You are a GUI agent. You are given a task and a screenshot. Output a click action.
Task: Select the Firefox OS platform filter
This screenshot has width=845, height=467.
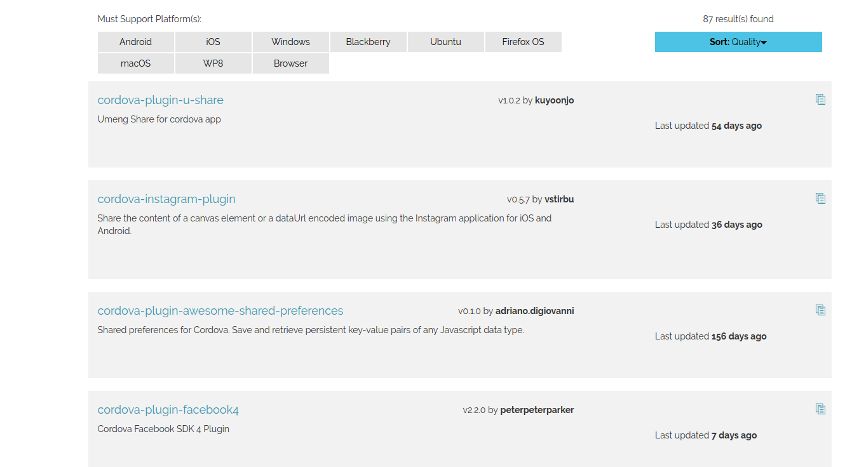(x=523, y=41)
